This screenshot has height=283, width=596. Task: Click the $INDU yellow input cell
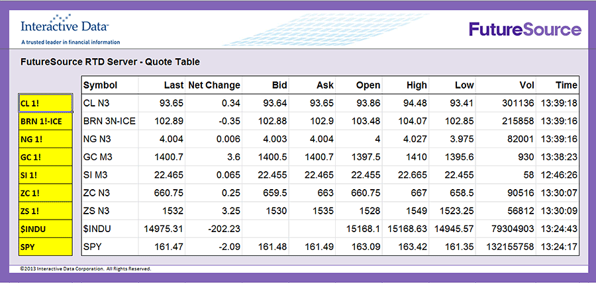45,229
